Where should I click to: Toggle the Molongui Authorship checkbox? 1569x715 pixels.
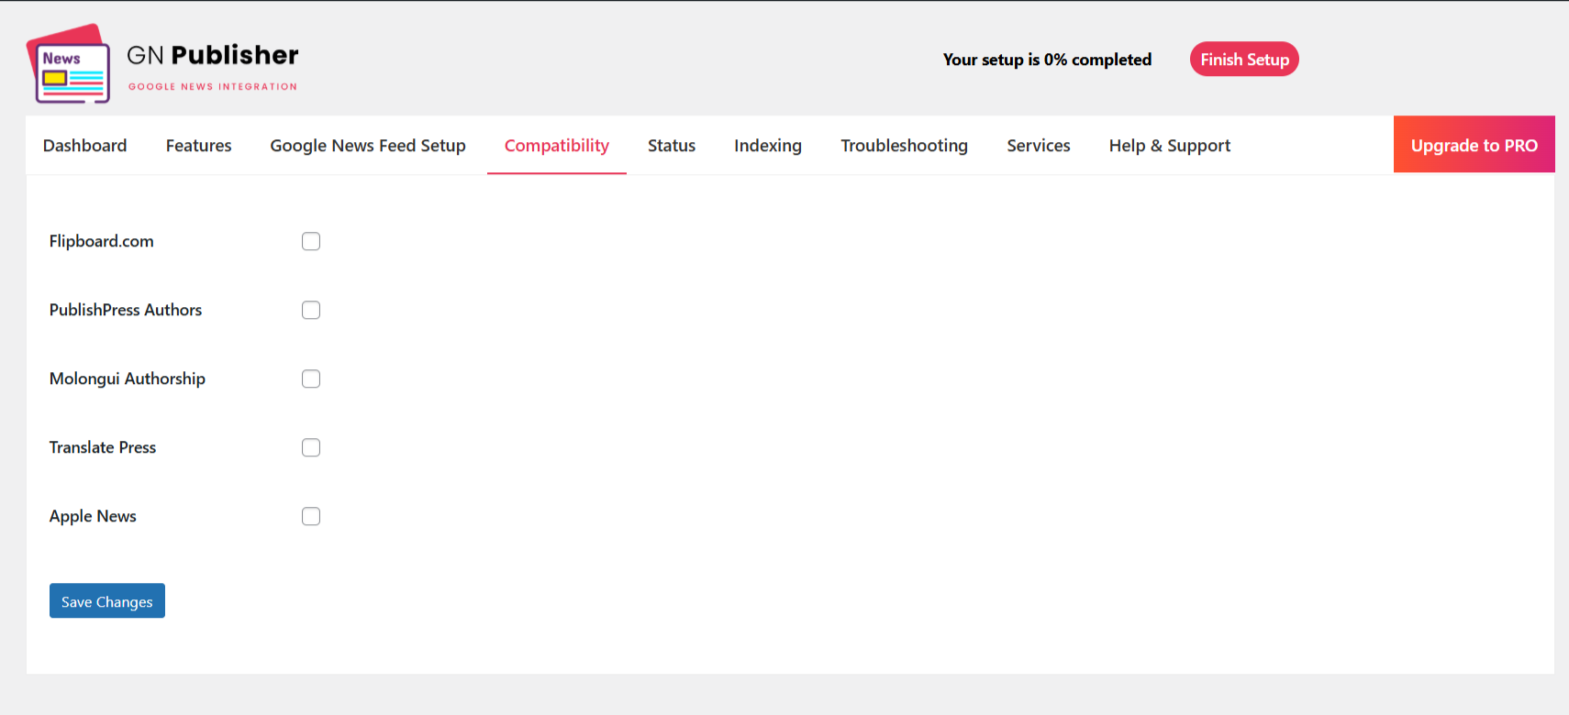pyautogui.click(x=311, y=379)
